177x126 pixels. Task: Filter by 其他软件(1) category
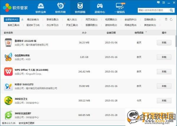[x=150, y=25]
